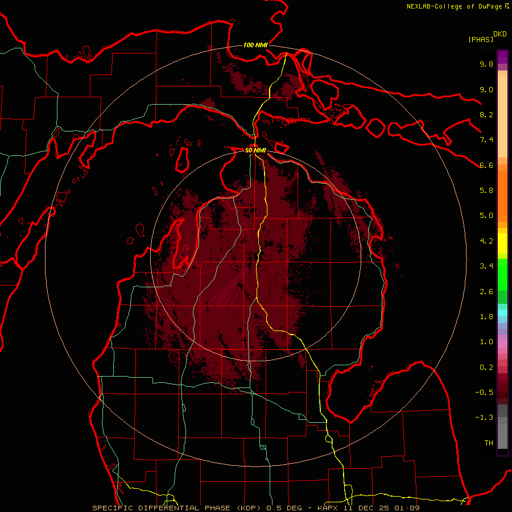
Task: Pick the pink color bar segment
Action: [502, 345]
